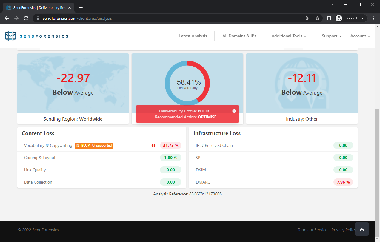380x242 pixels.
Task: Open a new browser tab with plus icon
Action: pyautogui.click(x=81, y=8)
